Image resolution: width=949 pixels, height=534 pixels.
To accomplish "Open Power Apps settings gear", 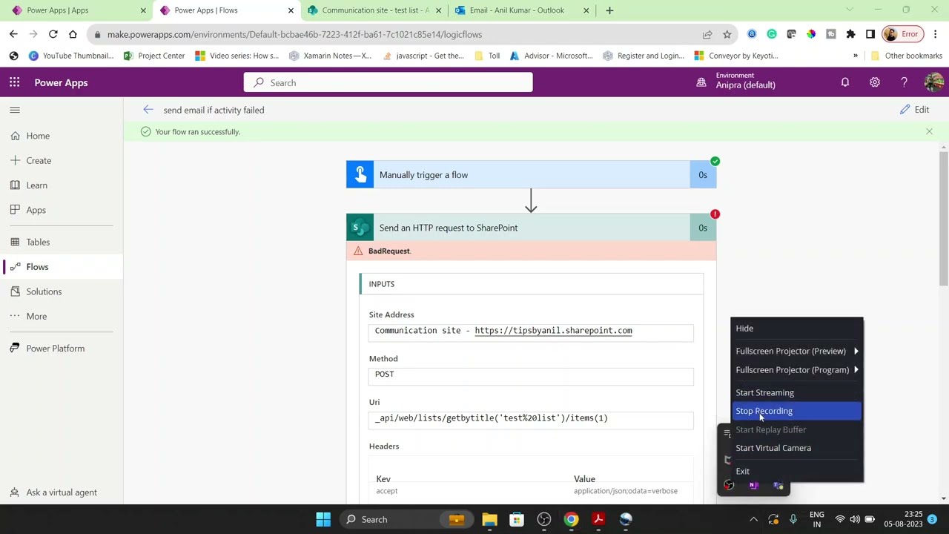I will (875, 82).
